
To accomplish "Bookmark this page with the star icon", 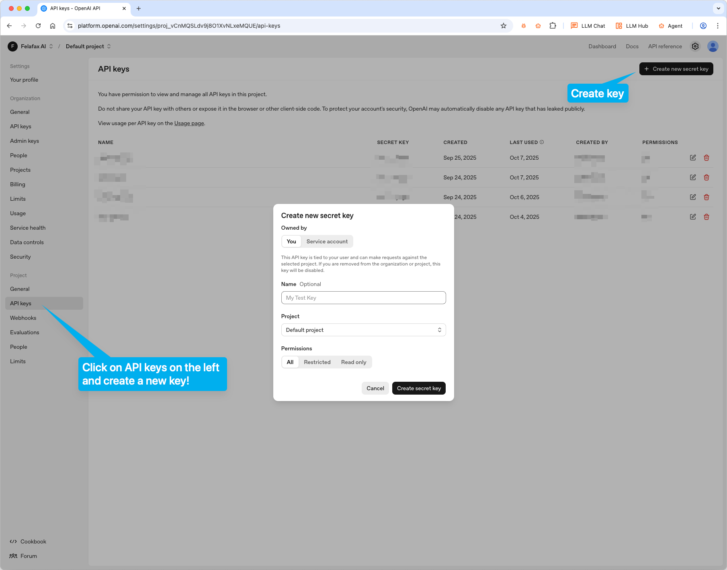I will click(504, 26).
